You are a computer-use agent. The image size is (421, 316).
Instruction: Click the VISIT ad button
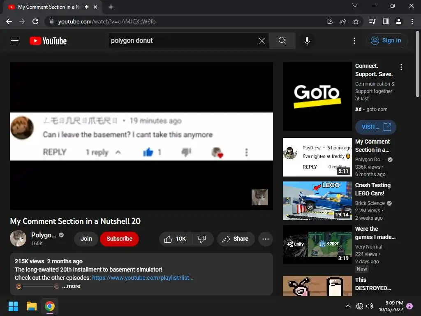coord(376,127)
